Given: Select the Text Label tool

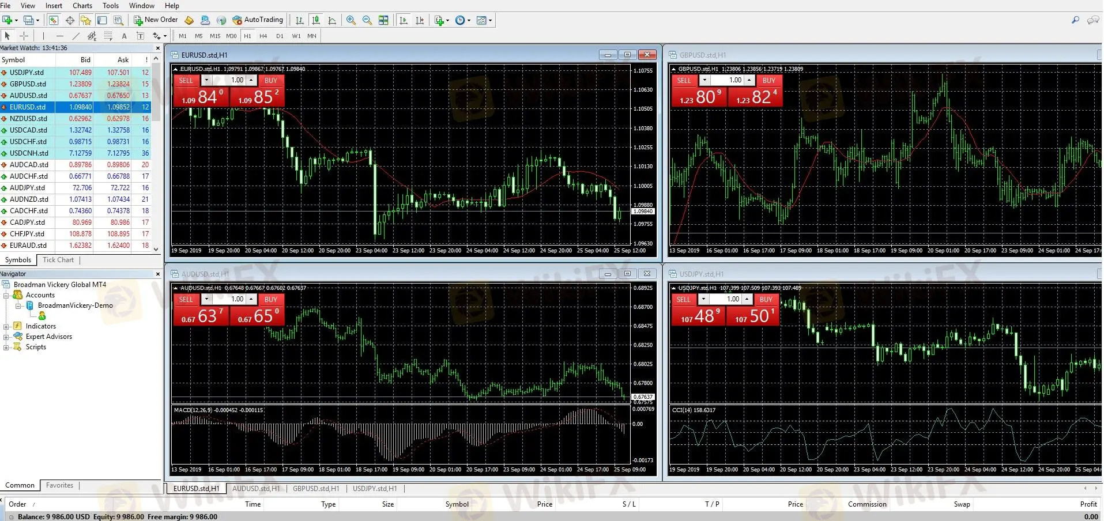Looking at the screenshot, I should [x=140, y=36].
